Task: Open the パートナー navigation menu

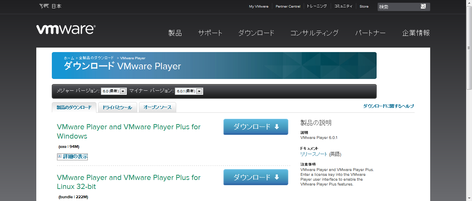Action: pos(370,33)
